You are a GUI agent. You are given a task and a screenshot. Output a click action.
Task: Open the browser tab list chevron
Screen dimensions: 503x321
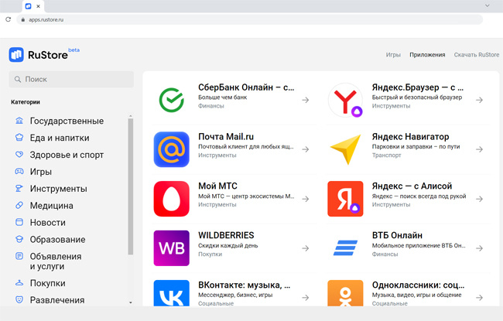coord(487,5)
